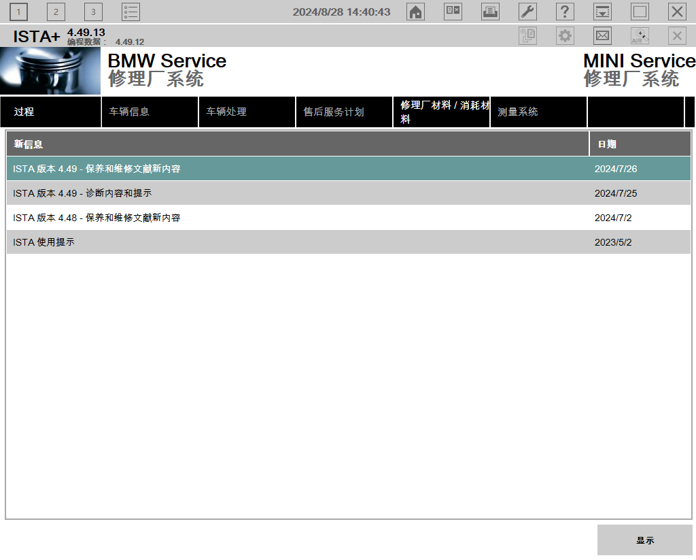
Task: Sort by the 日期 column header
Action: [640, 144]
